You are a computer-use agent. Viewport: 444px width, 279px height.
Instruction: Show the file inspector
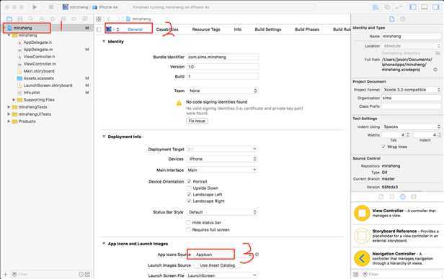pyautogui.click(x=392, y=19)
